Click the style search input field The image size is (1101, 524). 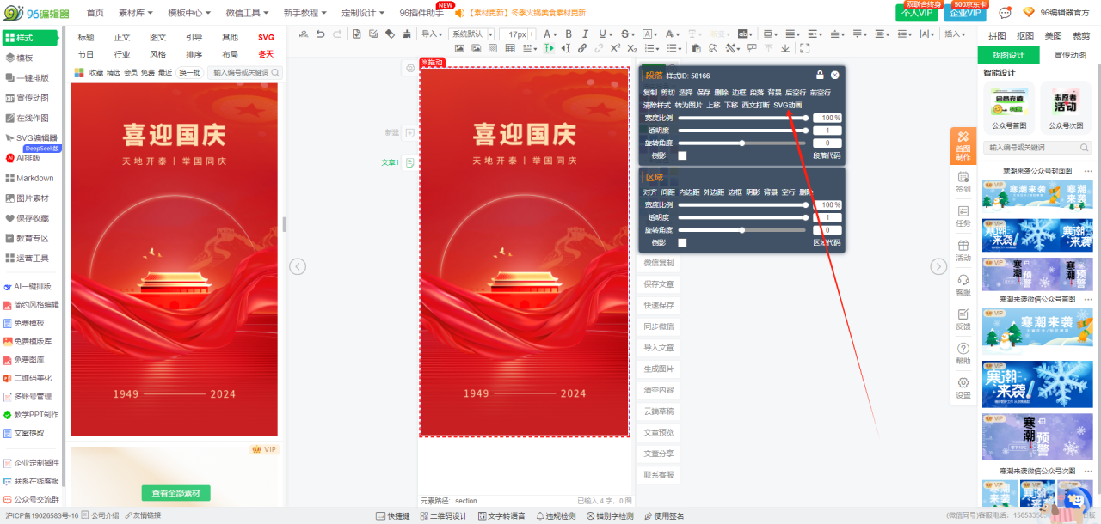pos(241,73)
